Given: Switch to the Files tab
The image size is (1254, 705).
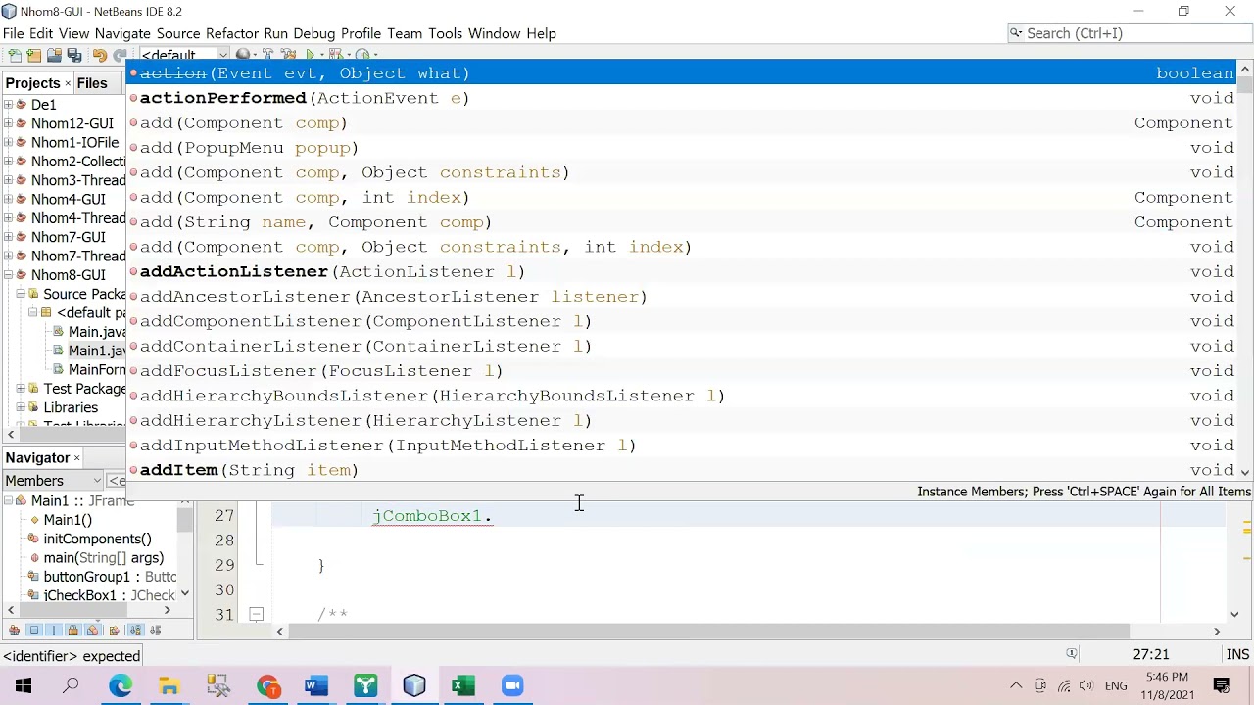Looking at the screenshot, I should pyautogui.click(x=92, y=83).
